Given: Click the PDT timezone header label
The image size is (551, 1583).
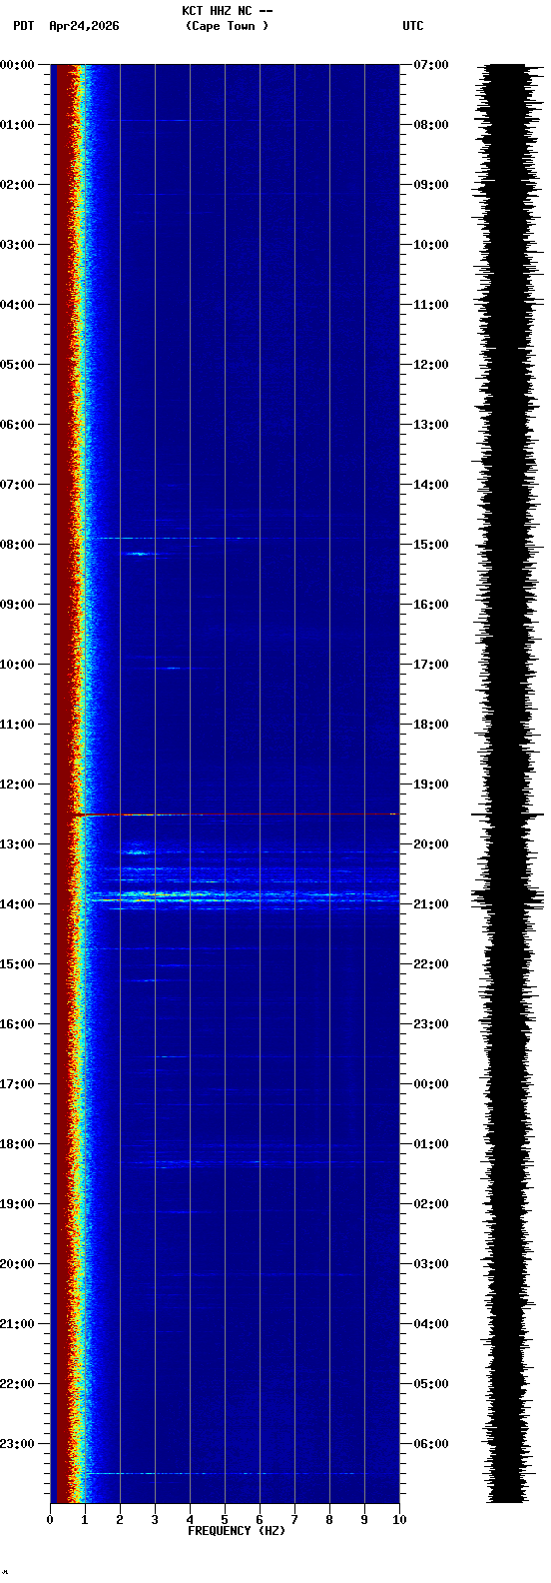Looking at the screenshot, I should pos(23,26).
